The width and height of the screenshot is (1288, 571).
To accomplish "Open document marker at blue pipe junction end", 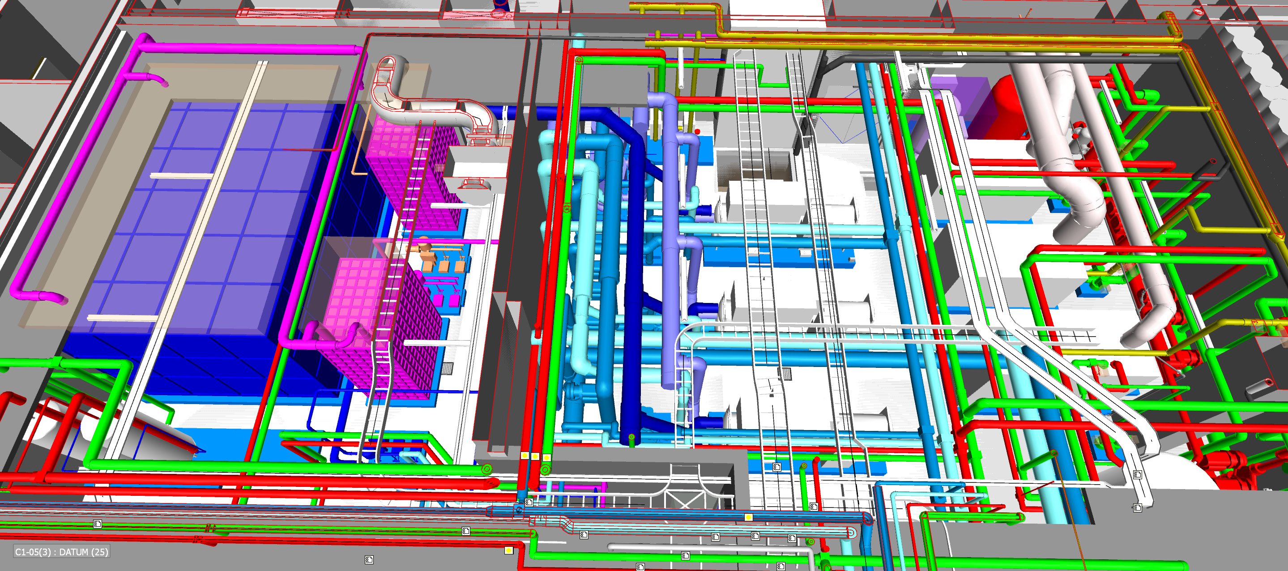I will click(x=529, y=502).
